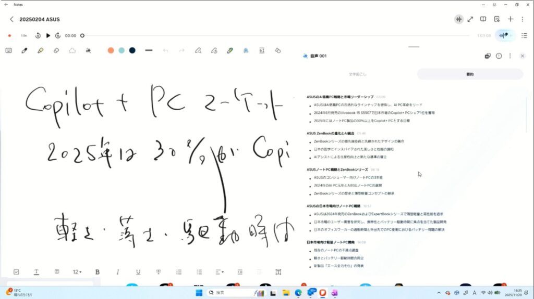Toggle italic text formatting
This screenshot has height=299, width=534.
(118, 272)
